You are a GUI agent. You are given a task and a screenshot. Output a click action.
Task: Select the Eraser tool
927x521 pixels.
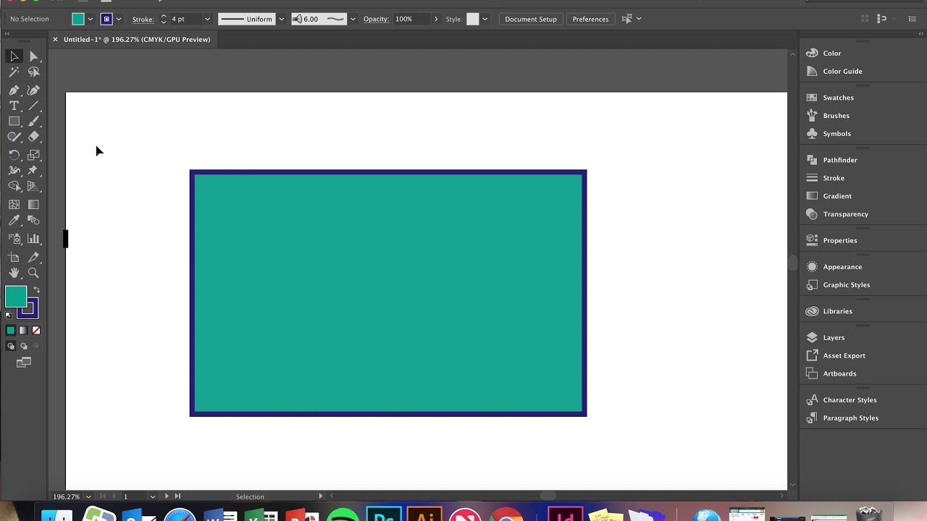tap(33, 137)
